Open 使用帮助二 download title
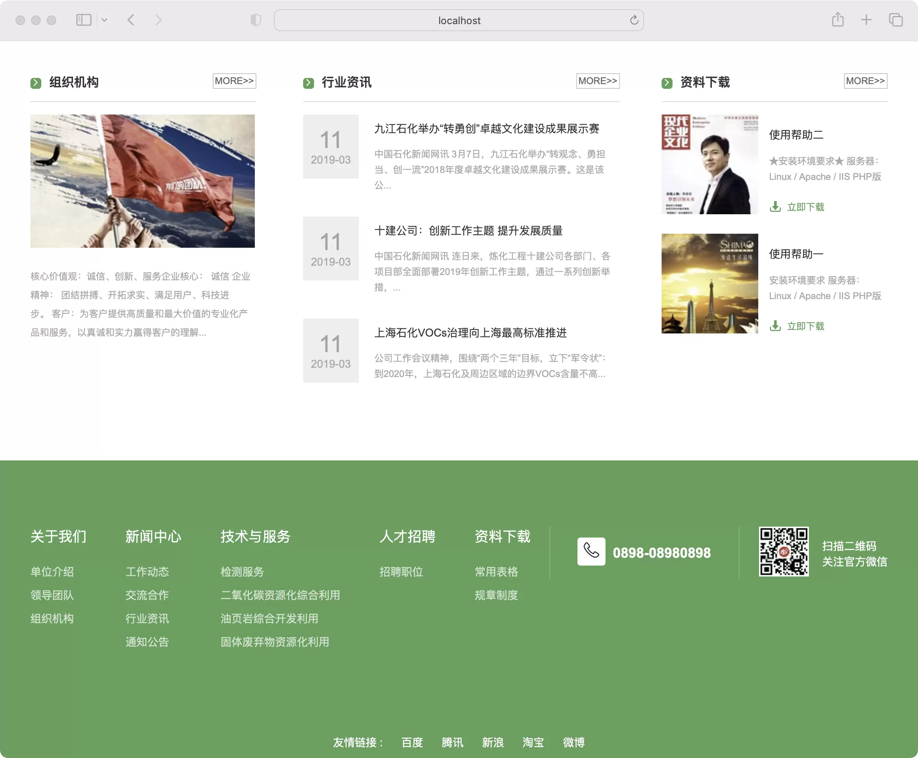Viewport: 918px width, 758px height. [796, 135]
